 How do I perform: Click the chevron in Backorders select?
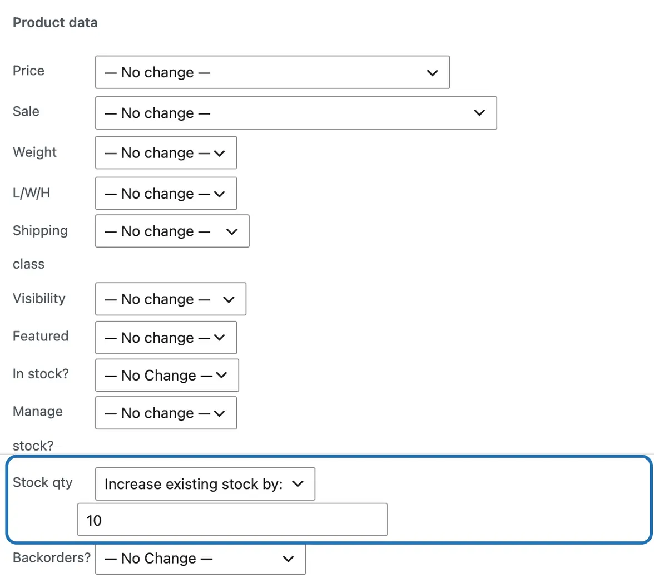click(x=288, y=559)
